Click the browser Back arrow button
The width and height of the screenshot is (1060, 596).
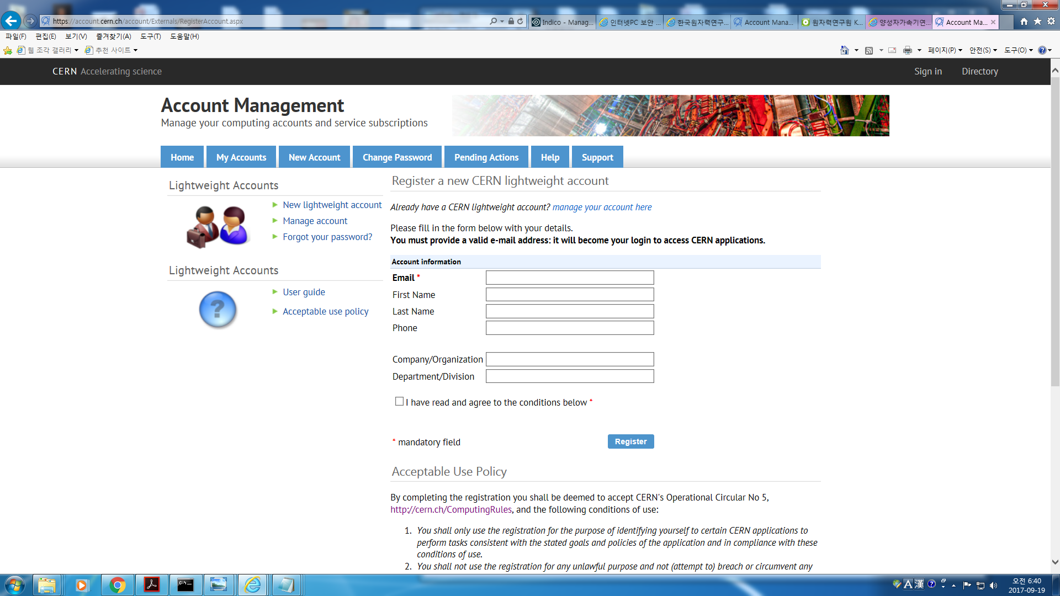(x=11, y=21)
